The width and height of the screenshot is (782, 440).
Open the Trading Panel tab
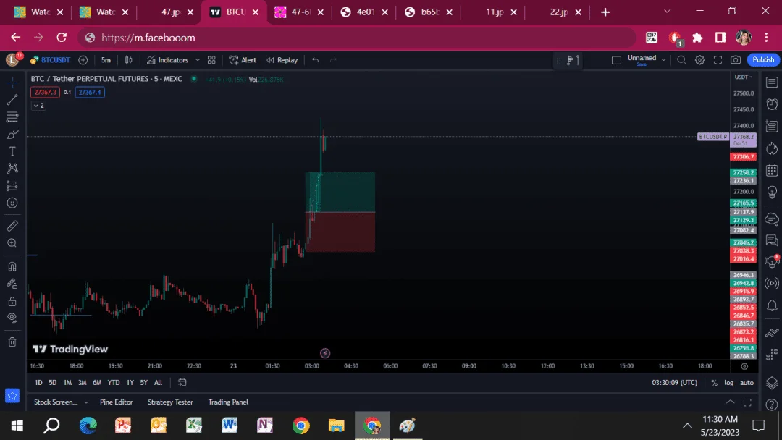coord(228,402)
